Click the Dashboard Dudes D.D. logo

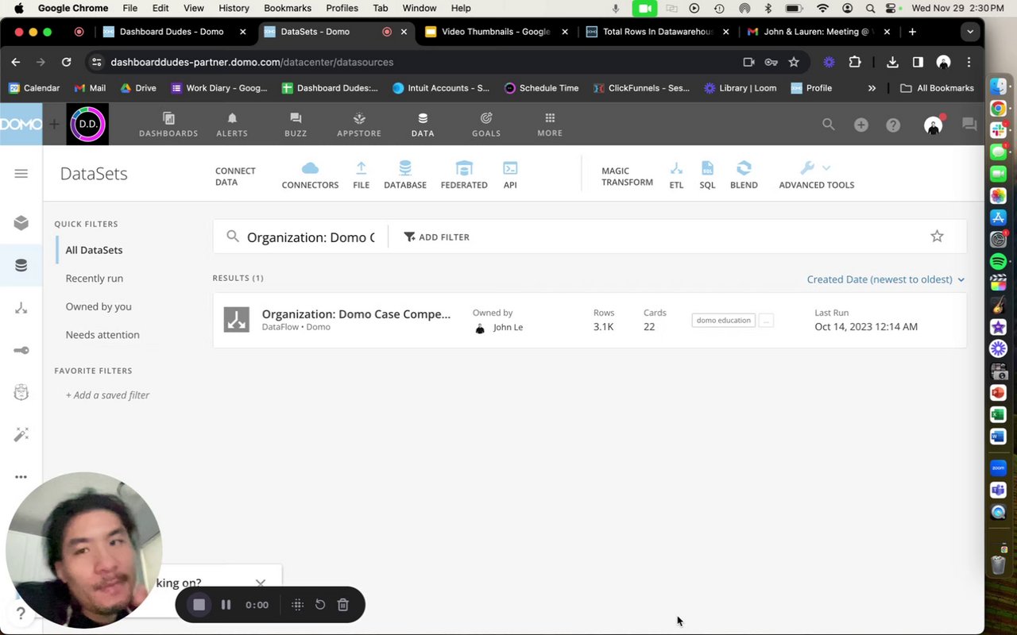[87, 124]
